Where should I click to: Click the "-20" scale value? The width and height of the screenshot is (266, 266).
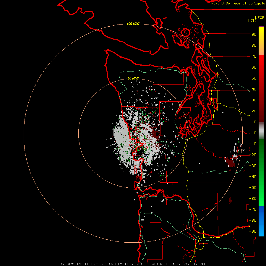[x=253, y=155]
